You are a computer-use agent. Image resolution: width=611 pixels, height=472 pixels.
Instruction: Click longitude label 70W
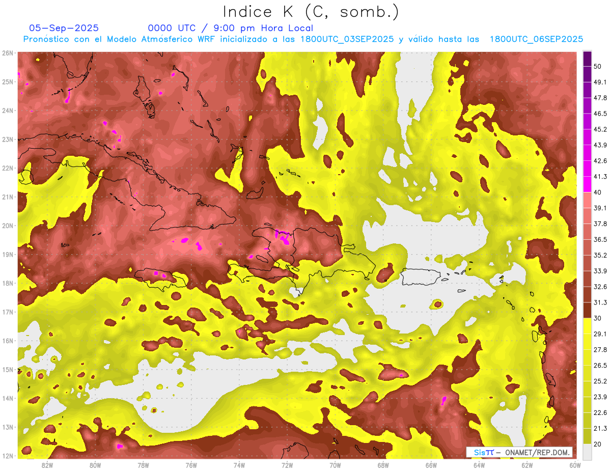click(x=335, y=465)
